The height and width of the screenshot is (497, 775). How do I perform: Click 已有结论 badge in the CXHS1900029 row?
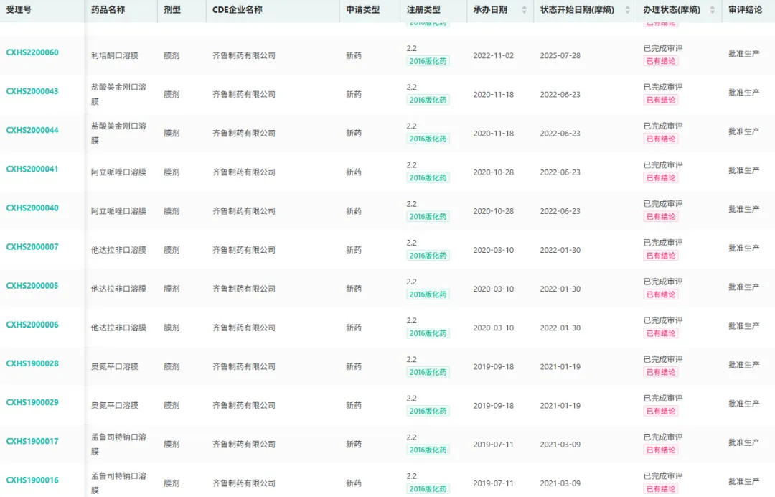tap(660, 412)
